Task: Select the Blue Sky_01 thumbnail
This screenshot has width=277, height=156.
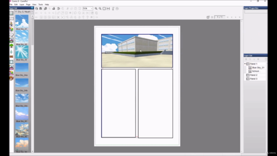Action: (x=22, y=21)
